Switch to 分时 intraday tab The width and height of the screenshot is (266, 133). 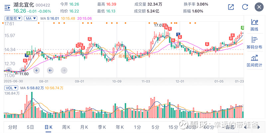[x=12, y=127]
